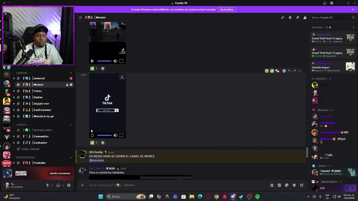Adjust the TikTok video progress slider
358x201 pixels.
click(104, 135)
